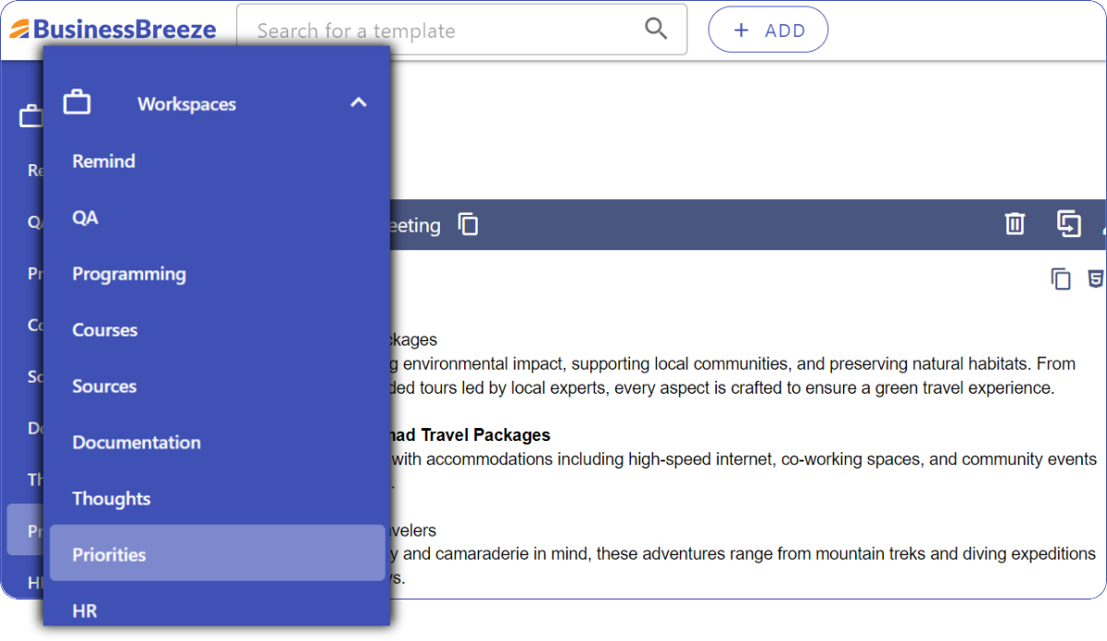The width and height of the screenshot is (1107, 641).
Task: Click the Workspaces briefcase icon
Action: [77, 102]
